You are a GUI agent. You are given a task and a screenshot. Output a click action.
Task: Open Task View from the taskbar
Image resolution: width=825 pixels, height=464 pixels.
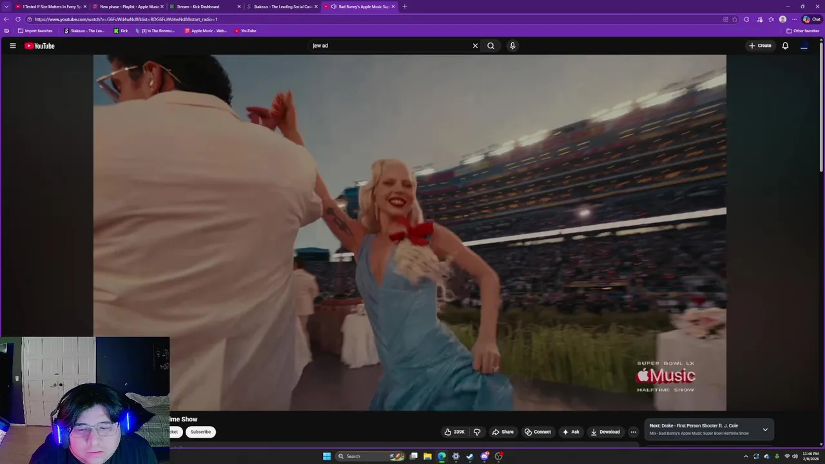[413, 456]
